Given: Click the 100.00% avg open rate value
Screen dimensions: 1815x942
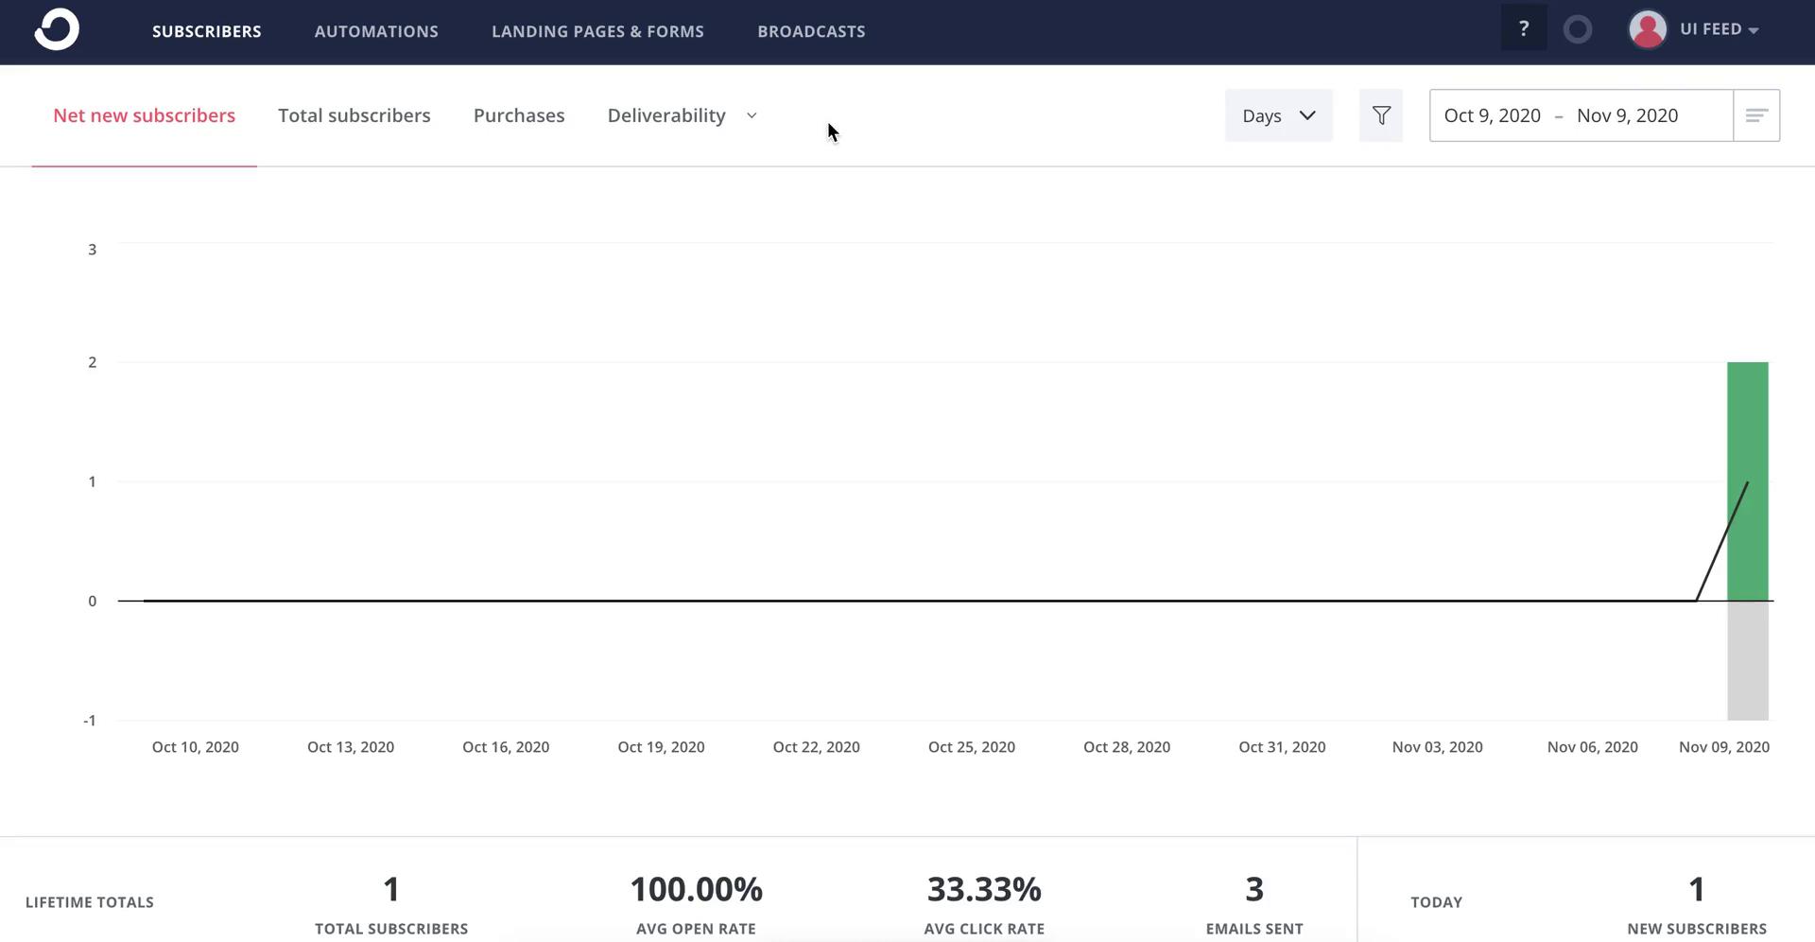Looking at the screenshot, I should point(696,889).
